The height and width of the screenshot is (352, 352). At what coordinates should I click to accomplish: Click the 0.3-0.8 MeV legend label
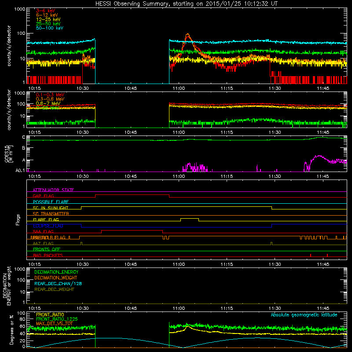(50, 99)
